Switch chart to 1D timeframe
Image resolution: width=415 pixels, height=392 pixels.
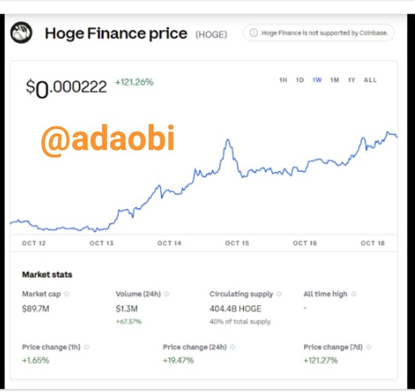click(x=300, y=80)
